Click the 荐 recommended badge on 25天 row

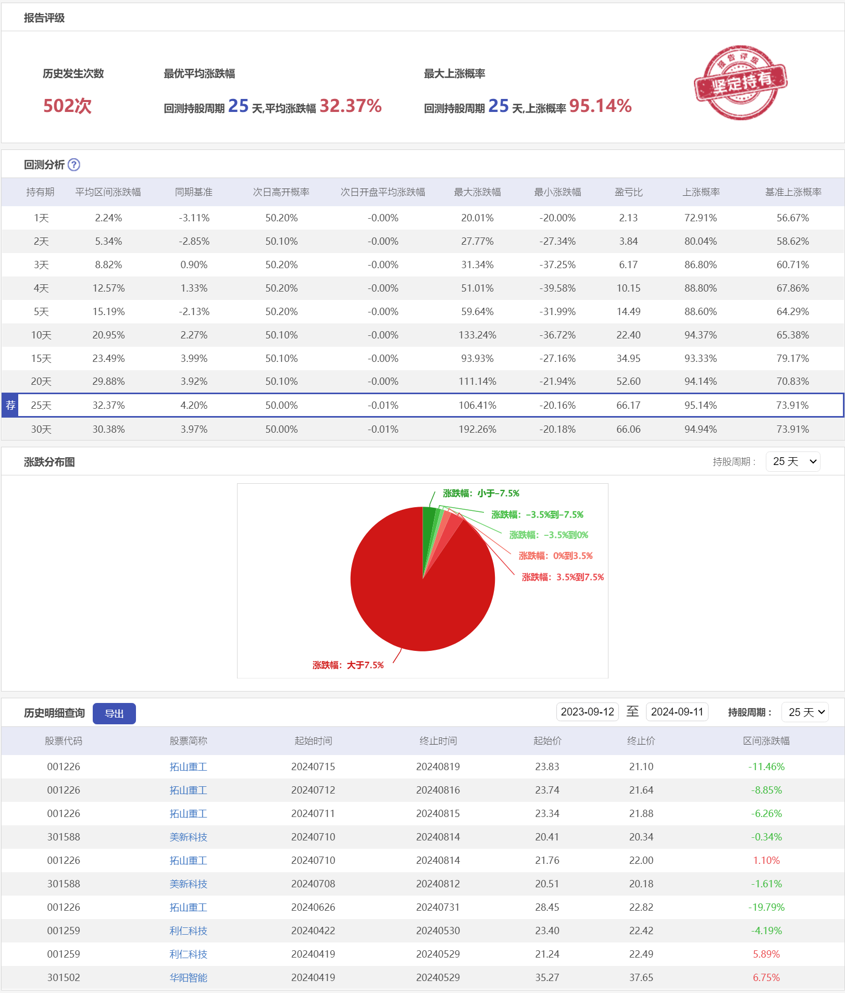10,405
